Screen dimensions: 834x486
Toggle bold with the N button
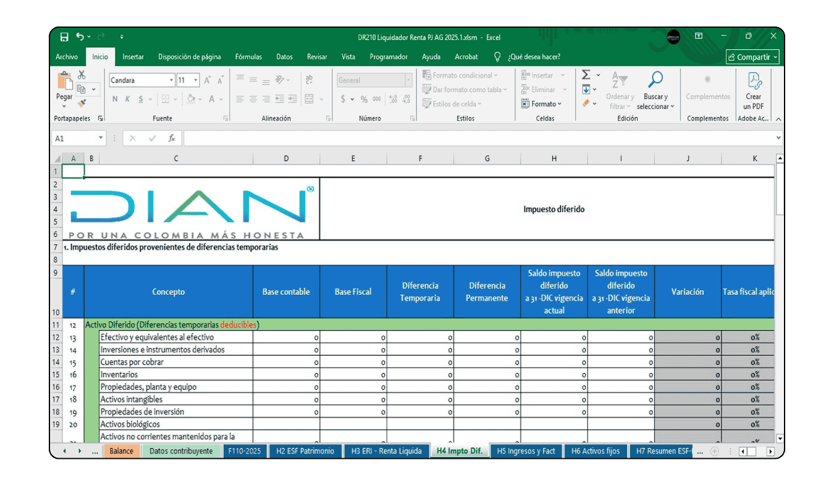pos(115,99)
